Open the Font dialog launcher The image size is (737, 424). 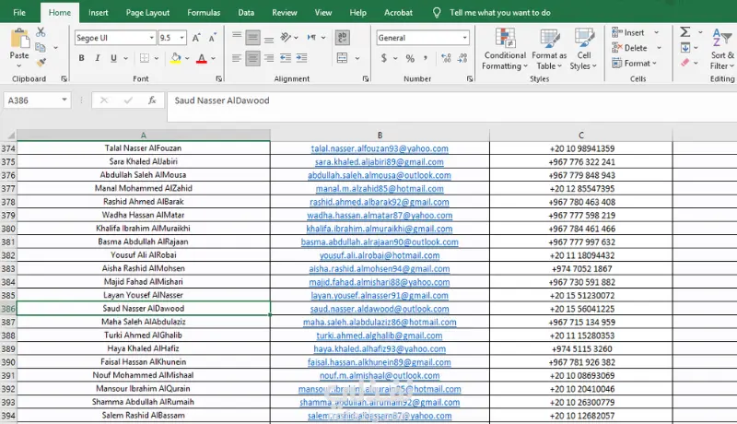click(218, 79)
